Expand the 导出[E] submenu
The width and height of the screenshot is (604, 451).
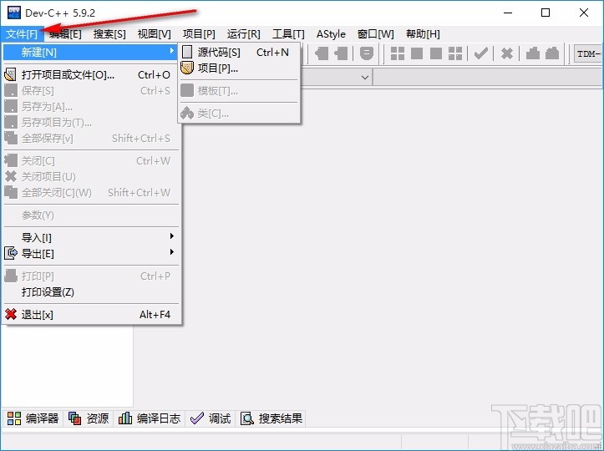[x=91, y=253]
